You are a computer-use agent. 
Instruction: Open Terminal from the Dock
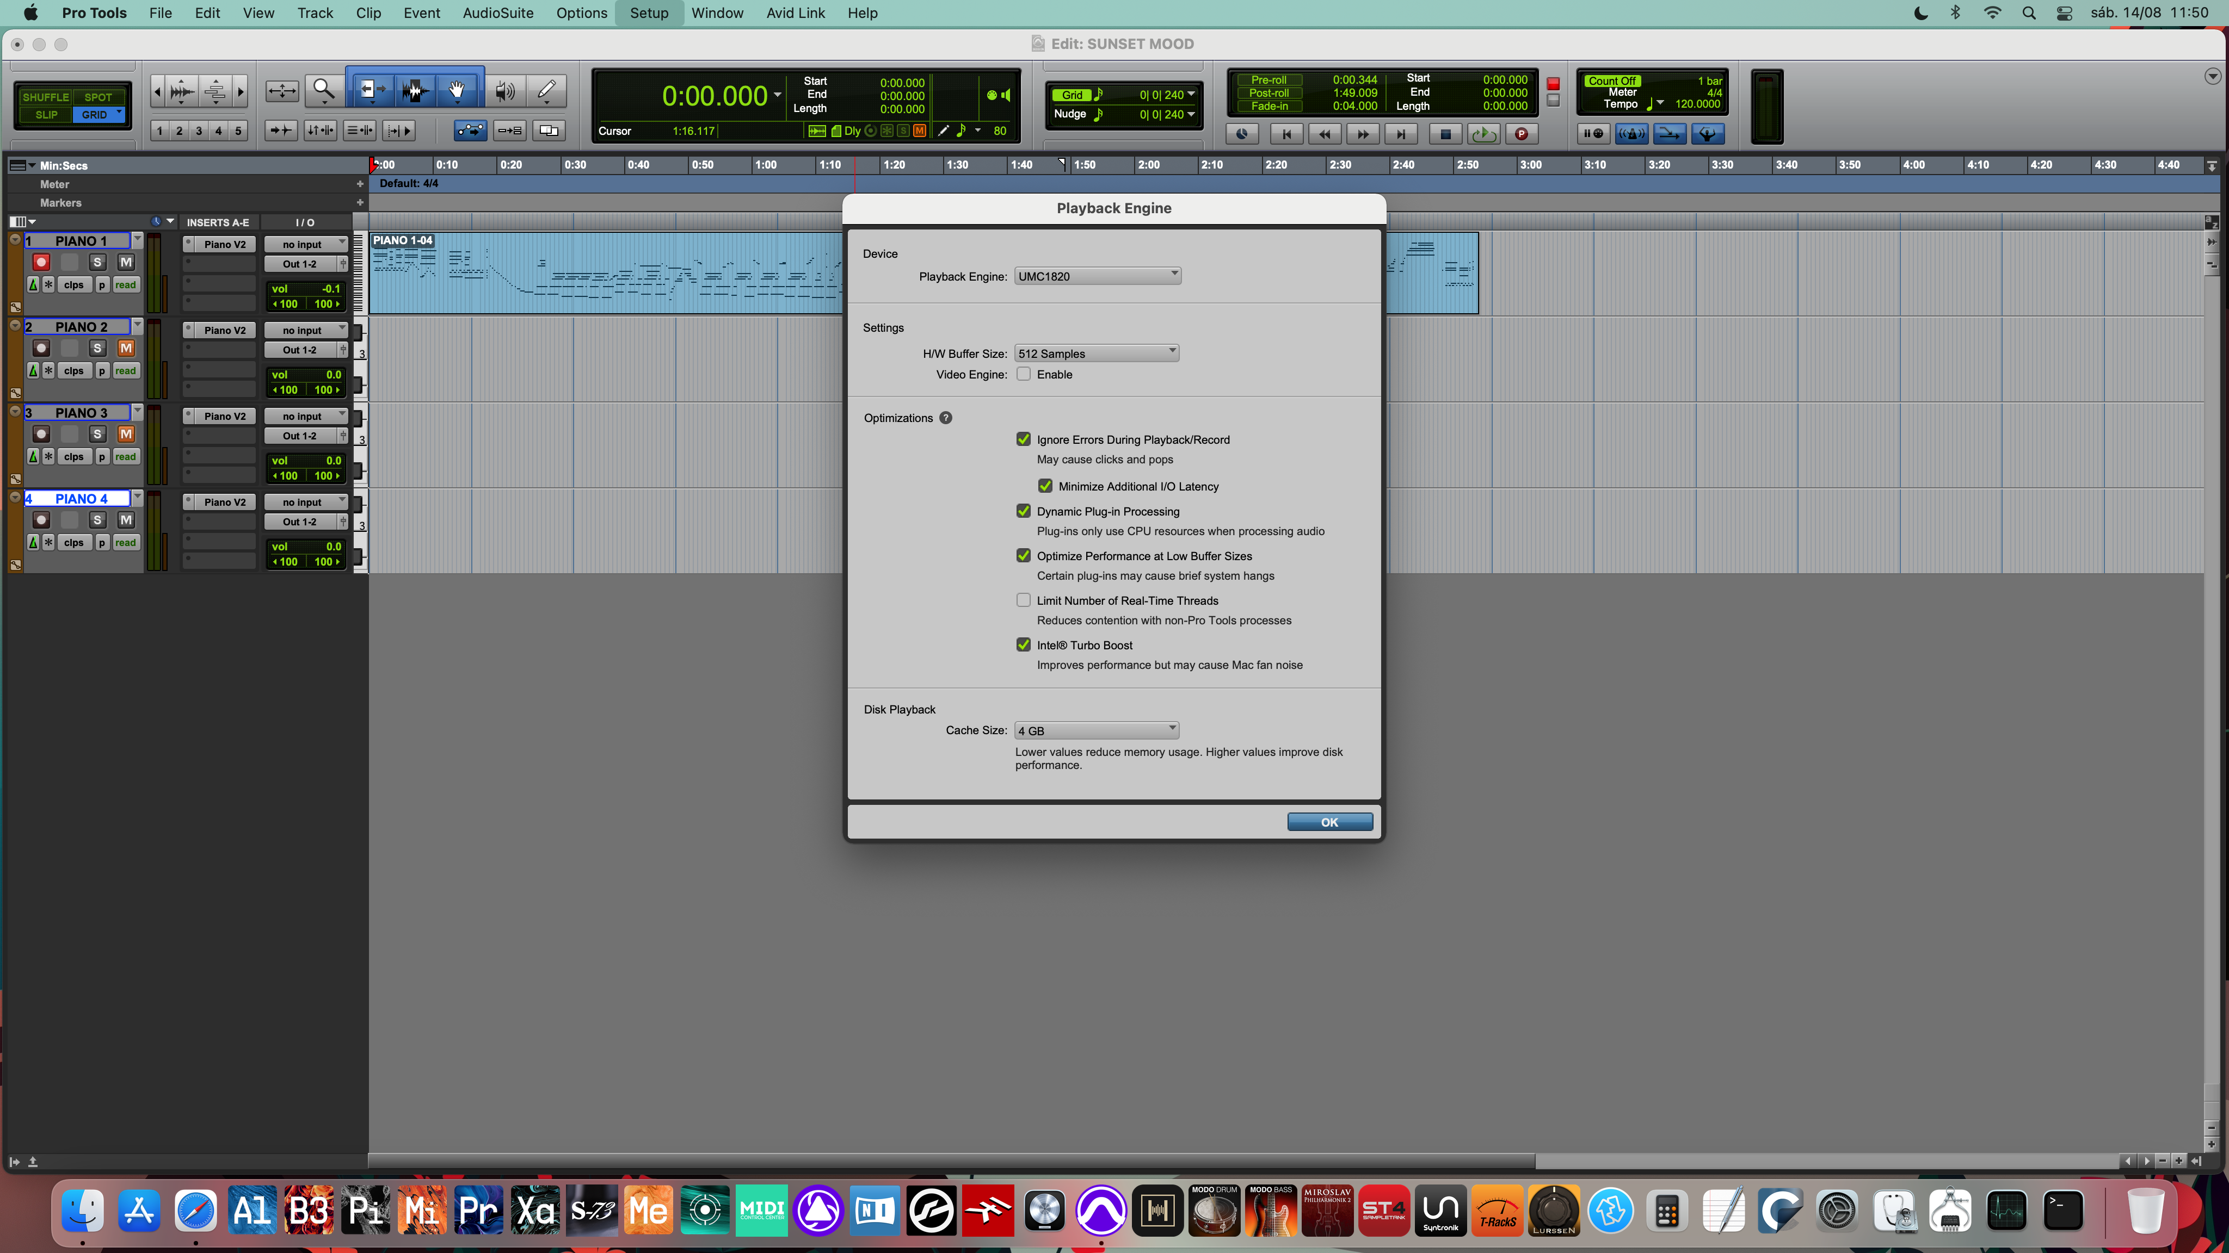[2063, 1211]
